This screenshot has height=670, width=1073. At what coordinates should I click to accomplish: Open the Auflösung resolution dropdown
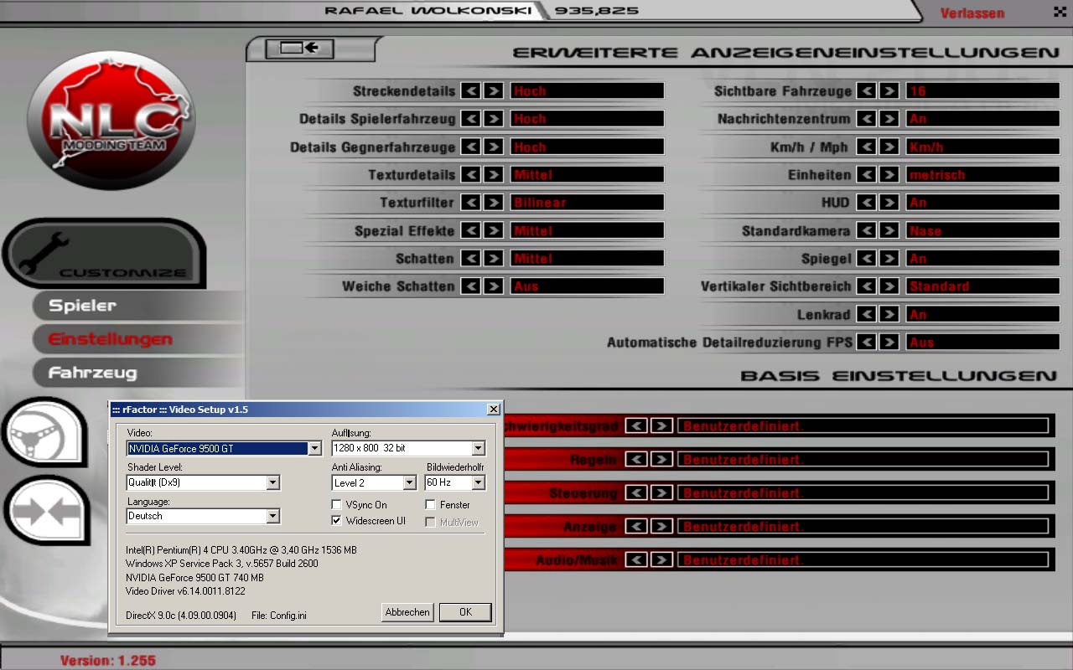pos(478,449)
